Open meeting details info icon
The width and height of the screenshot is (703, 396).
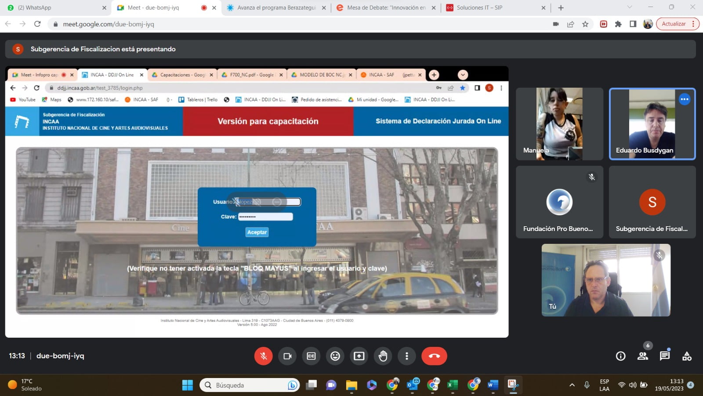pyautogui.click(x=620, y=356)
